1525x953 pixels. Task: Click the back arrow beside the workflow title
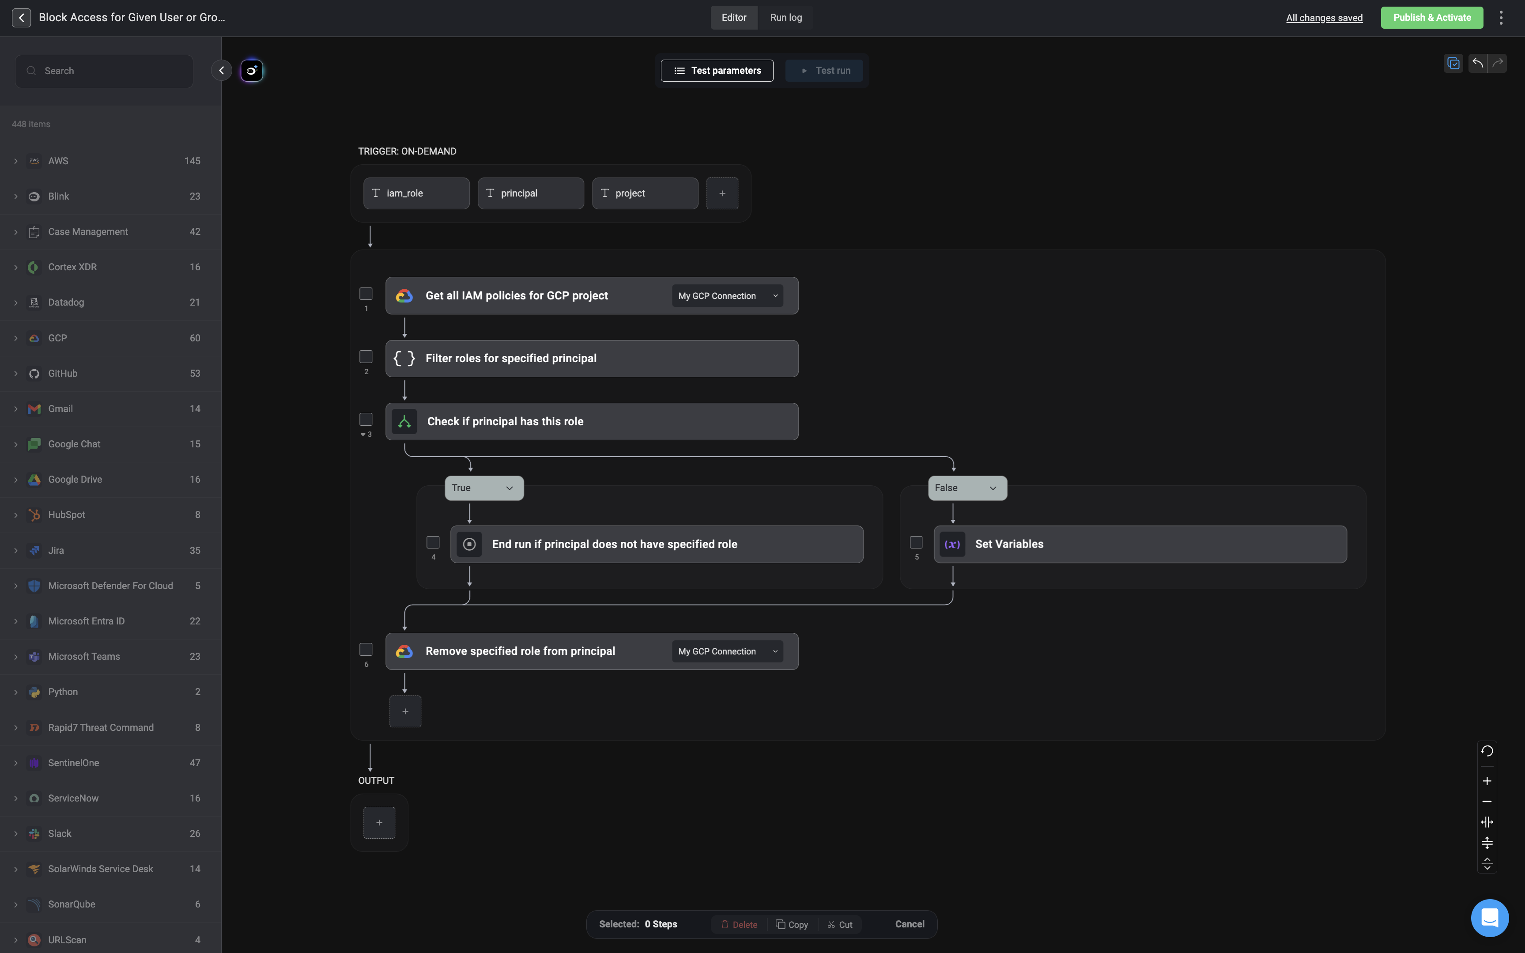21,18
